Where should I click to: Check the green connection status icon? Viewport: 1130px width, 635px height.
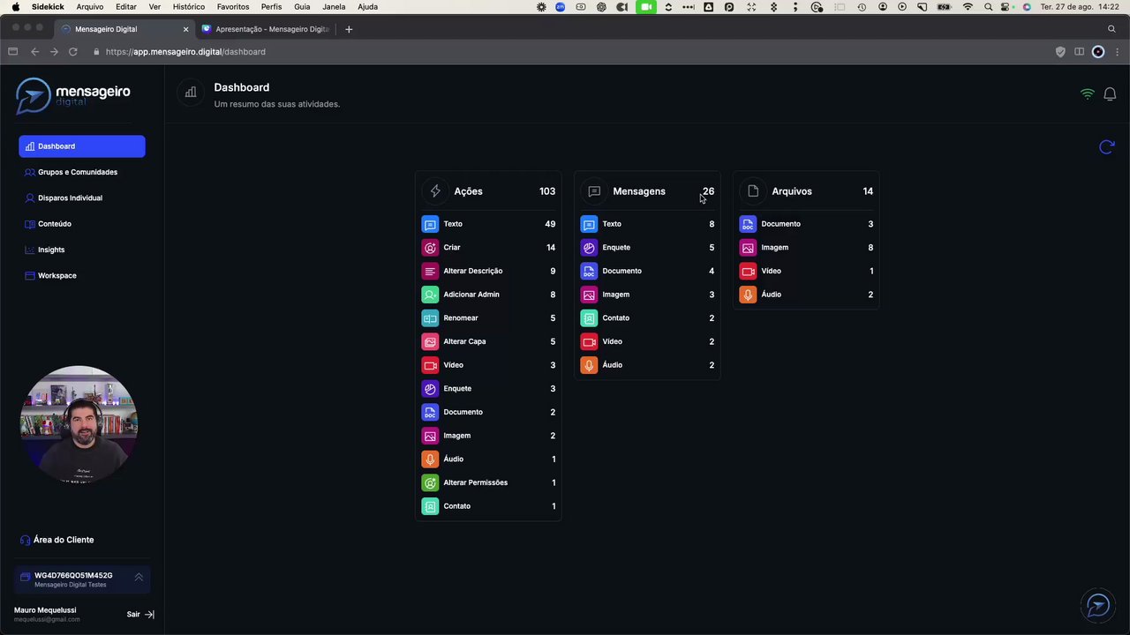1088,94
